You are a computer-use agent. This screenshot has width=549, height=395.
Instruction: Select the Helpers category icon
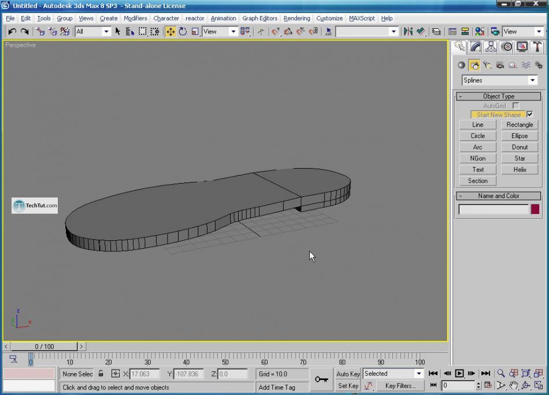point(513,65)
